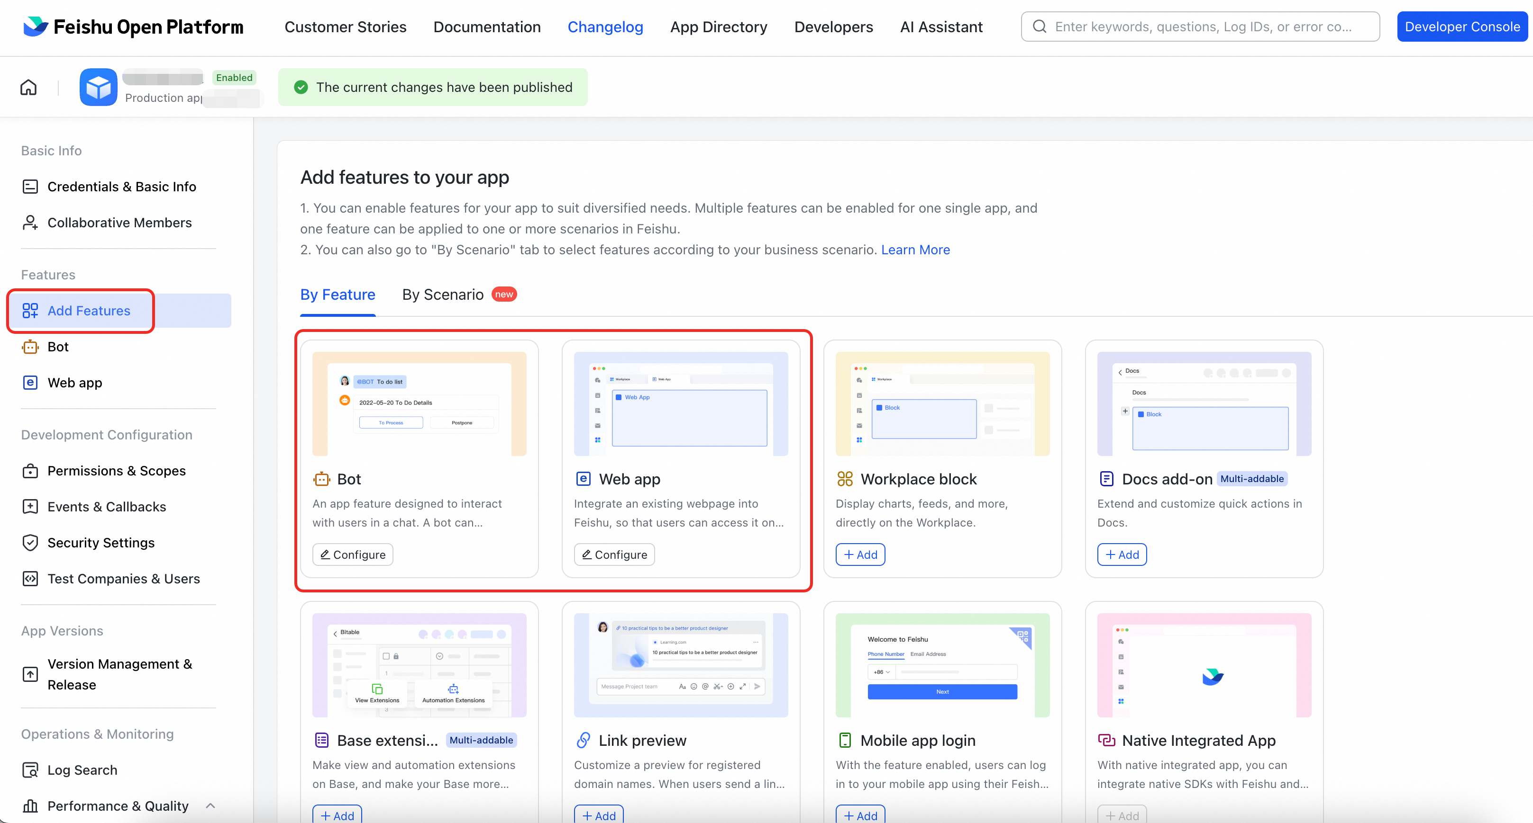Go to Events & Callbacks page
This screenshot has height=823, width=1533.
coord(107,507)
